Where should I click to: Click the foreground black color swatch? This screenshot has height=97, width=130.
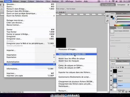click(112, 17)
